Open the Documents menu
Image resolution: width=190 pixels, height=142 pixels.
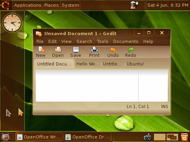(126, 41)
